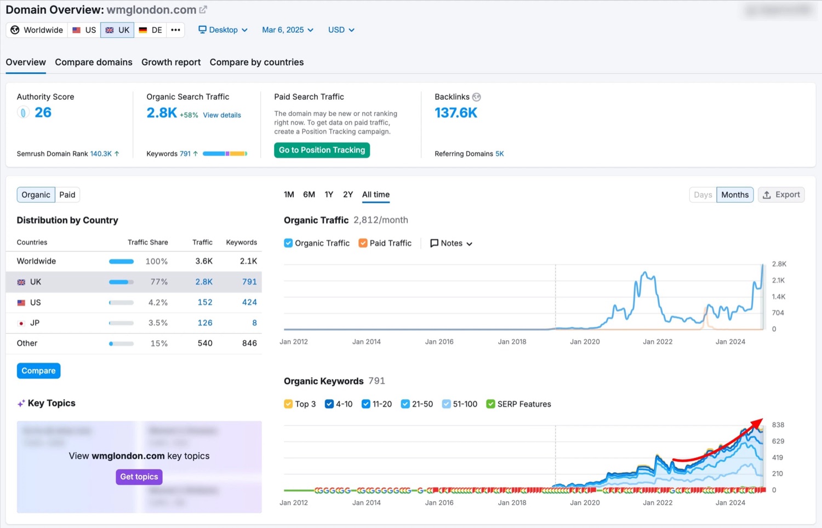The width and height of the screenshot is (822, 528).
Task: Click the Desktop monitor icon
Action: point(202,30)
